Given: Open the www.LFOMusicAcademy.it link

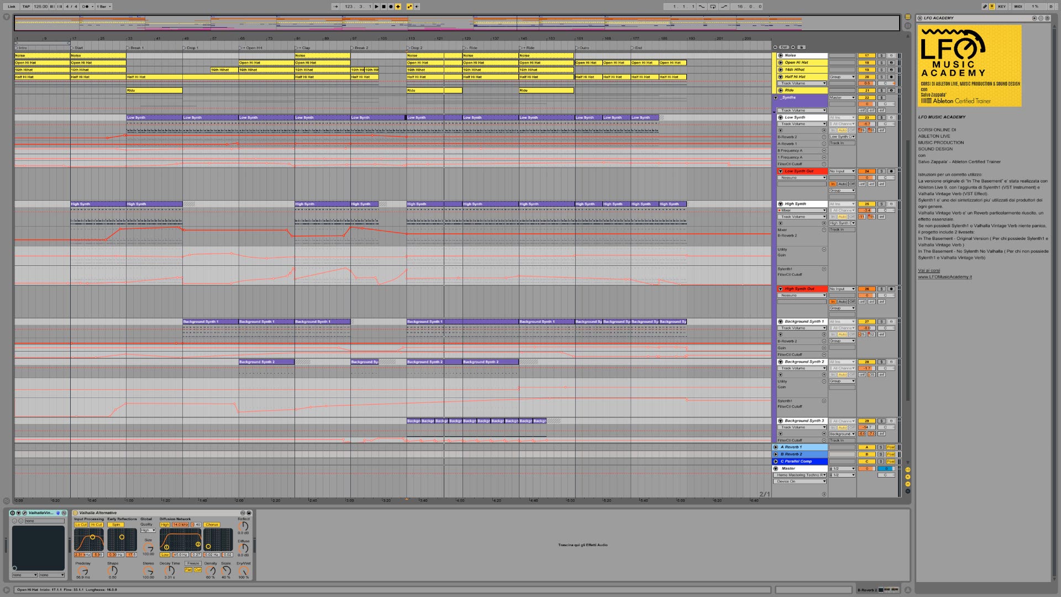Looking at the screenshot, I should (944, 277).
